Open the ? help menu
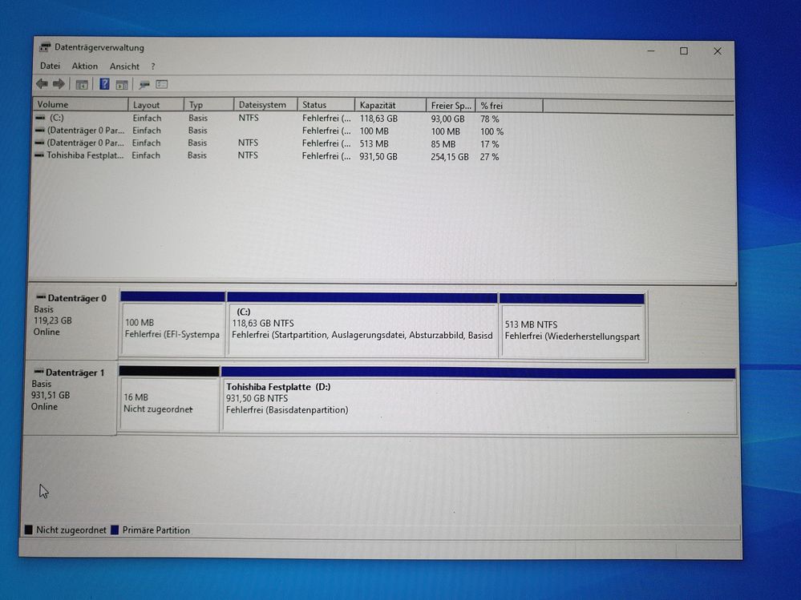 point(153,66)
